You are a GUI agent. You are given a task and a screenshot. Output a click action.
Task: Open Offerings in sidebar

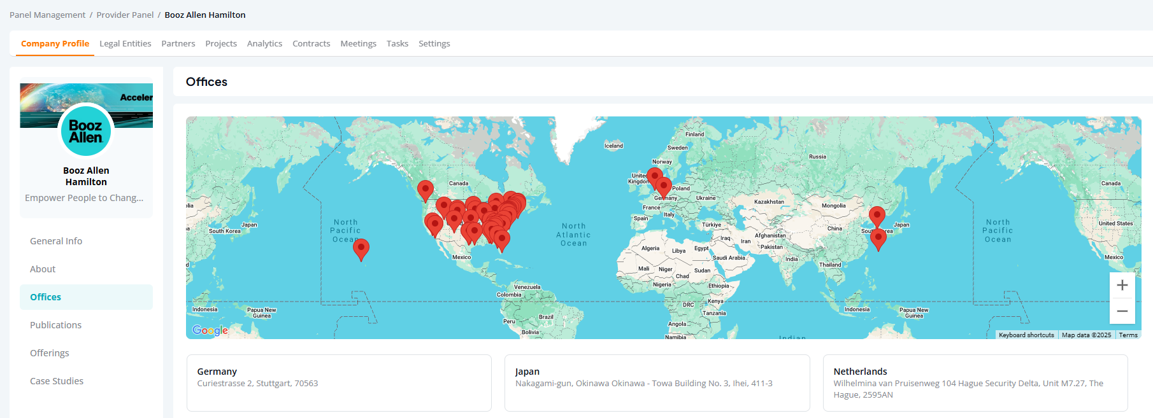pyautogui.click(x=86, y=353)
